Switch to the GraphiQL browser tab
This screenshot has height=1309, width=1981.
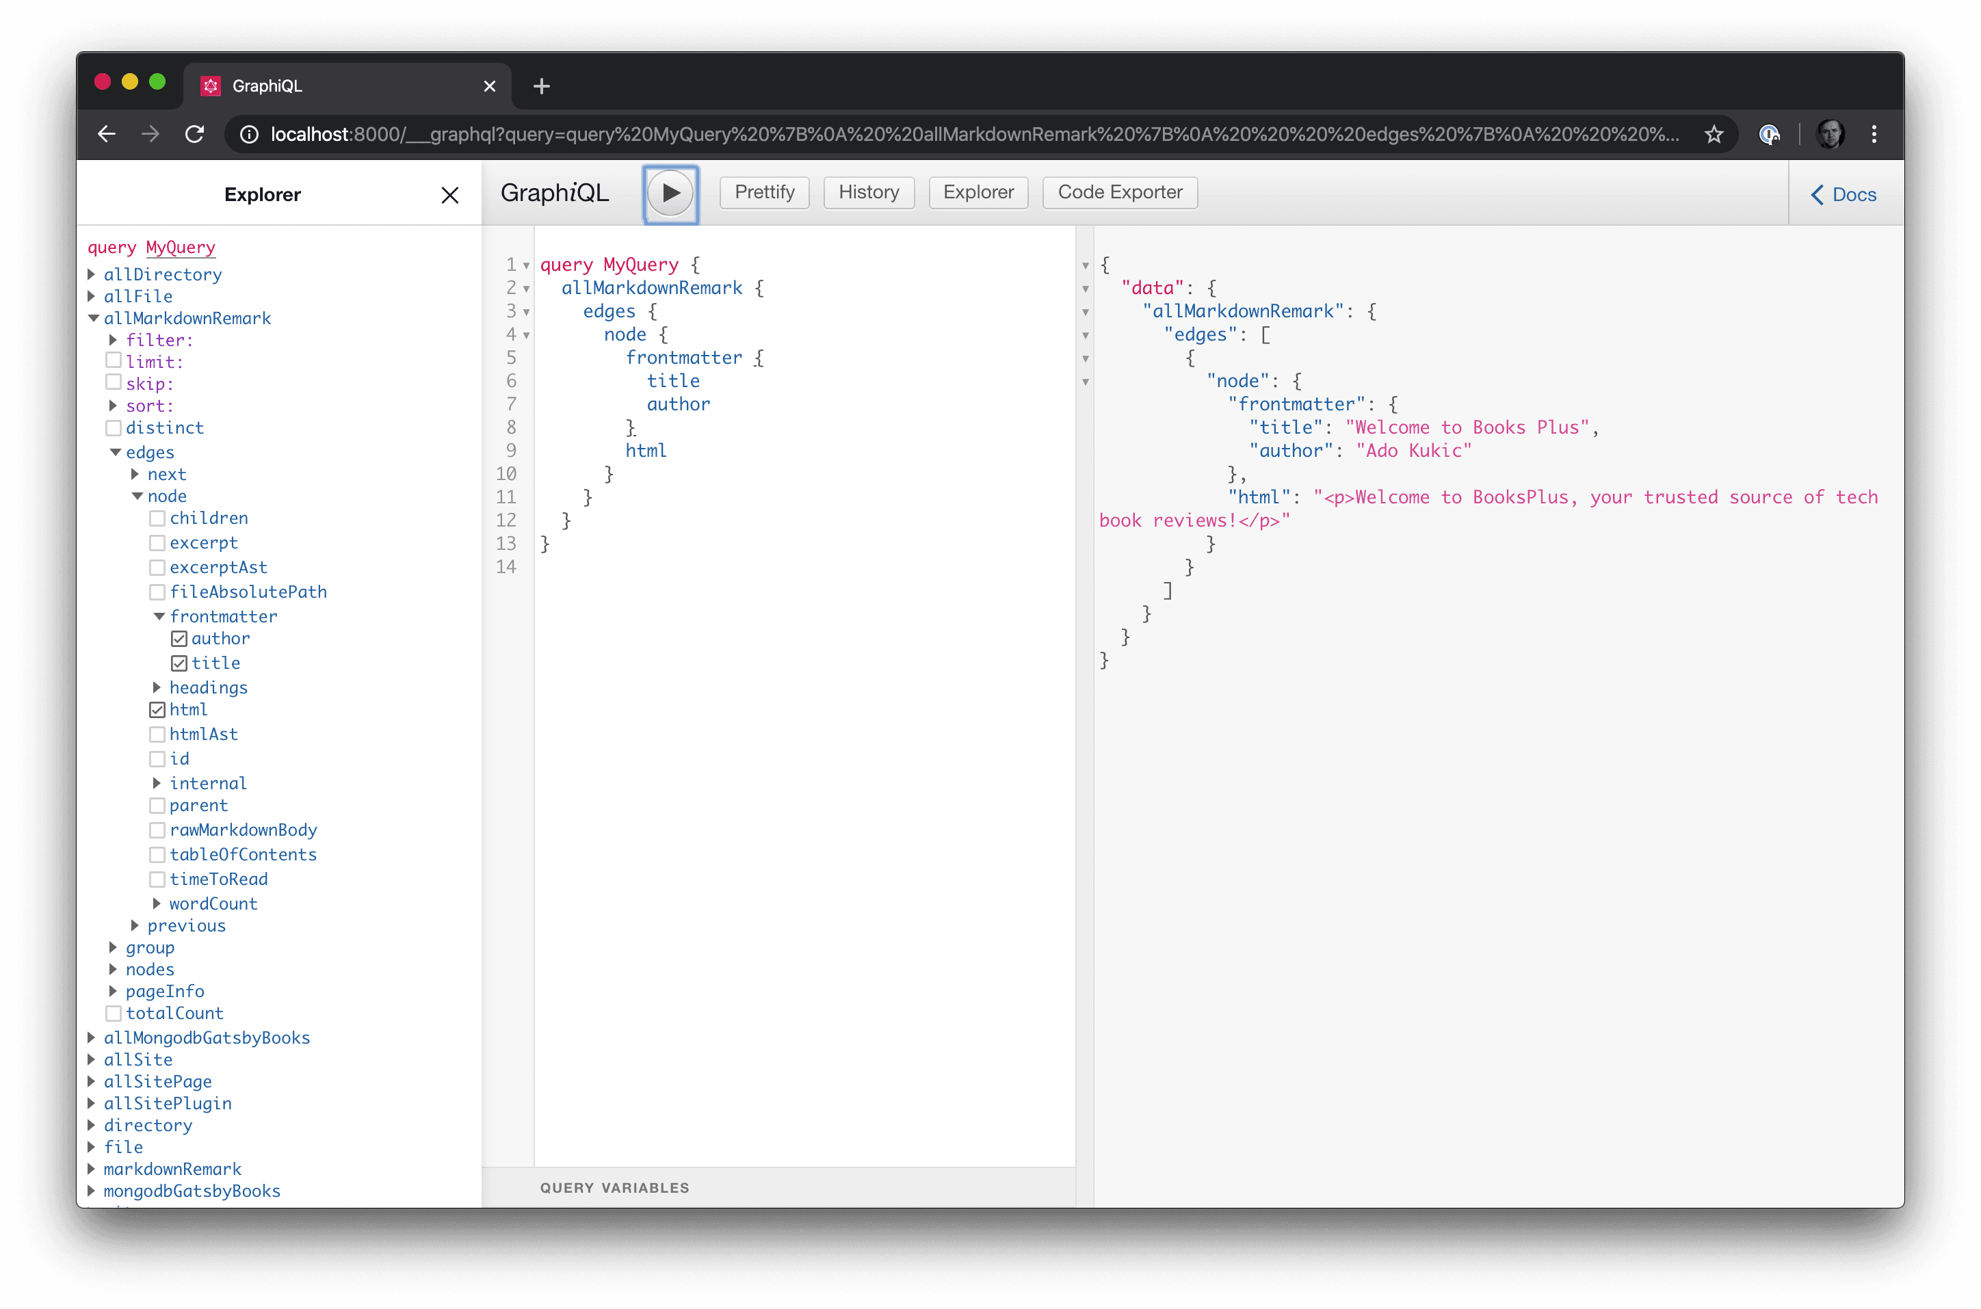click(x=317, y=85)
